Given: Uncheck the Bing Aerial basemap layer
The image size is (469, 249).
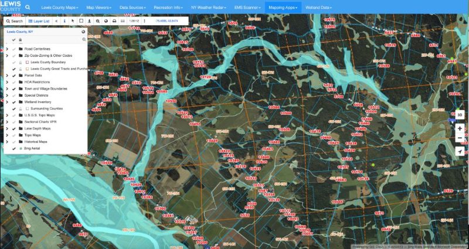Looking at the screenshot, I should click(x=13, y=149).
